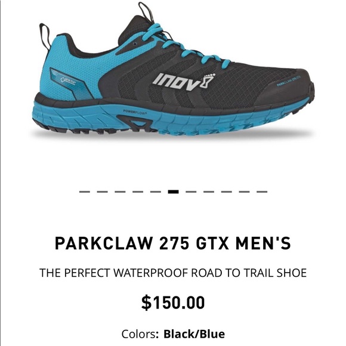Select the tenth carousel indicator dash
Viewport: 346px width, 346px height.
click(244, 191)
